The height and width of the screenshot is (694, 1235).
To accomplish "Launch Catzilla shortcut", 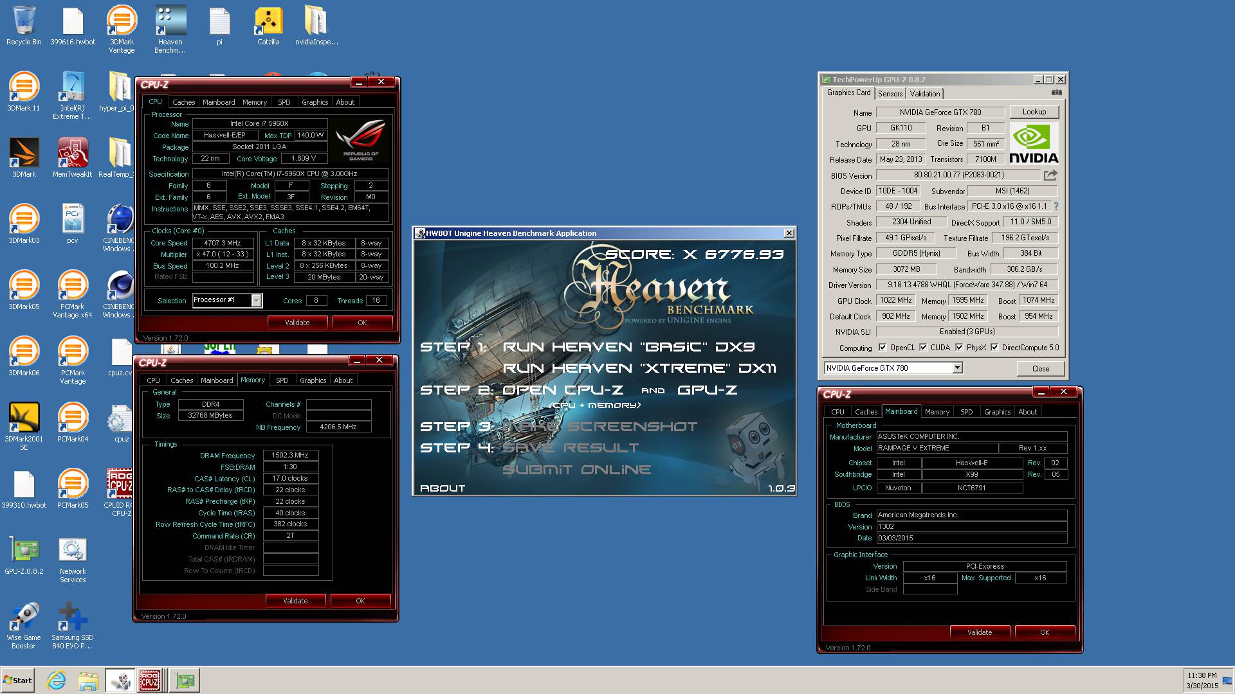I will (268, 26).
